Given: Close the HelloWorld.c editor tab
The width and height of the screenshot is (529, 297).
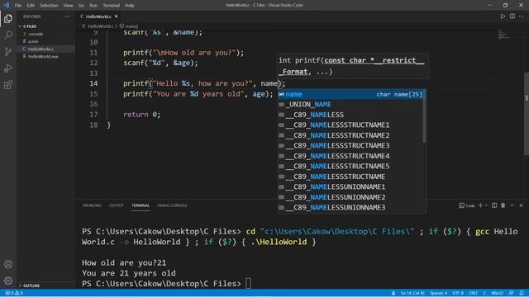Looking at the screenshot, I should pyautogui.click(x=116, y=16).
